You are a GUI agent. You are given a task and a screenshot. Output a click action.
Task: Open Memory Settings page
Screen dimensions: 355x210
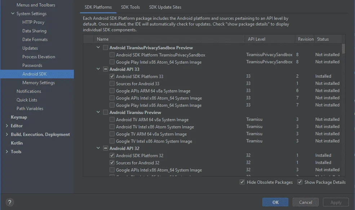pyautogui.click(x=39, y=83)
